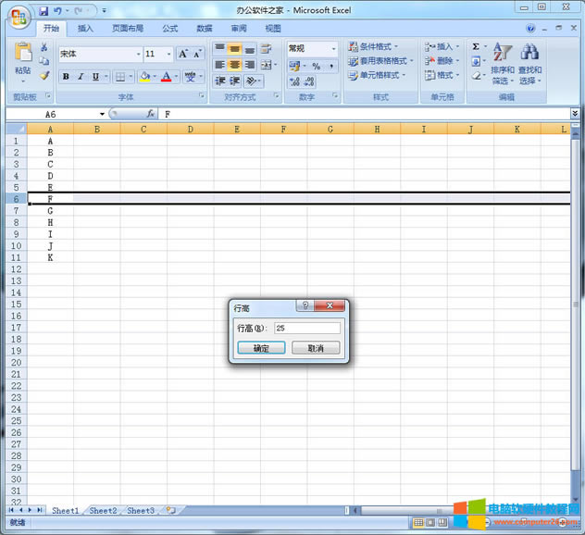Open the Sheet2 worksheet tab
585x535 pixels.
click(x=103, y=510)
